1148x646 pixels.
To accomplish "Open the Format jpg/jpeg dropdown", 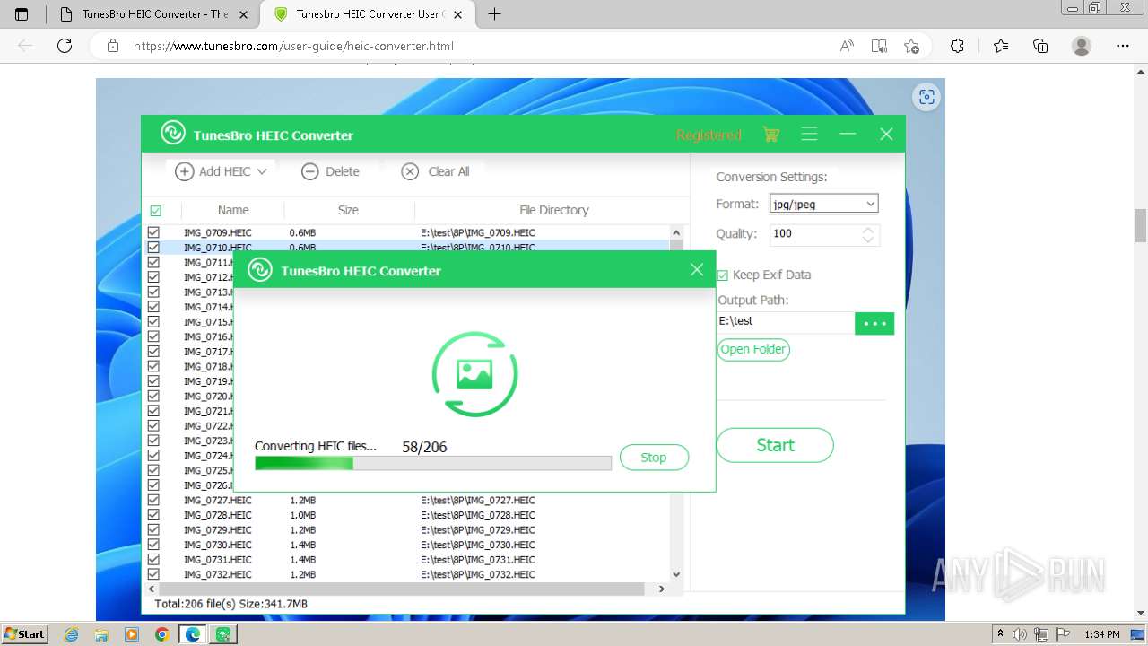I will click(823, 204).
